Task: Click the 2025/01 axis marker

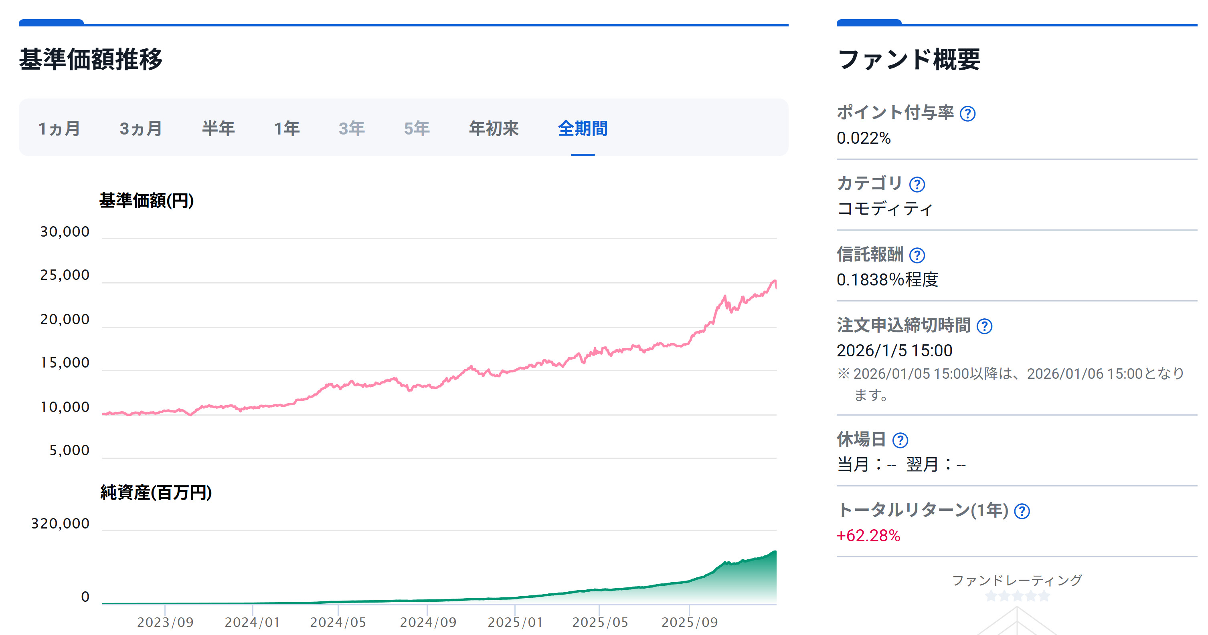Action: pos(515,622)
